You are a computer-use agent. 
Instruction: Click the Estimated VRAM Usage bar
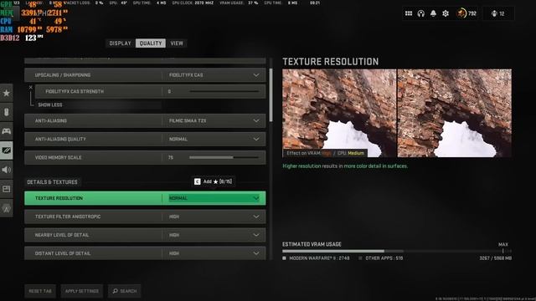pos(397,251)
